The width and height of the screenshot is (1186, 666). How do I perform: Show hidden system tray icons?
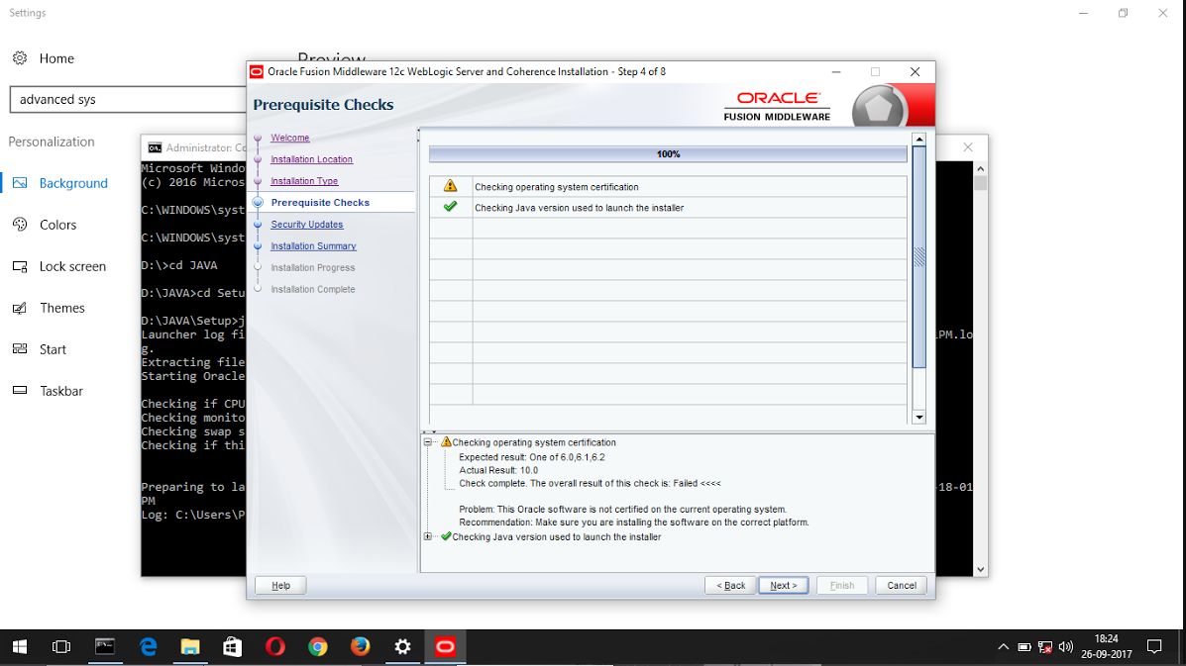[x=1003, y=647]
